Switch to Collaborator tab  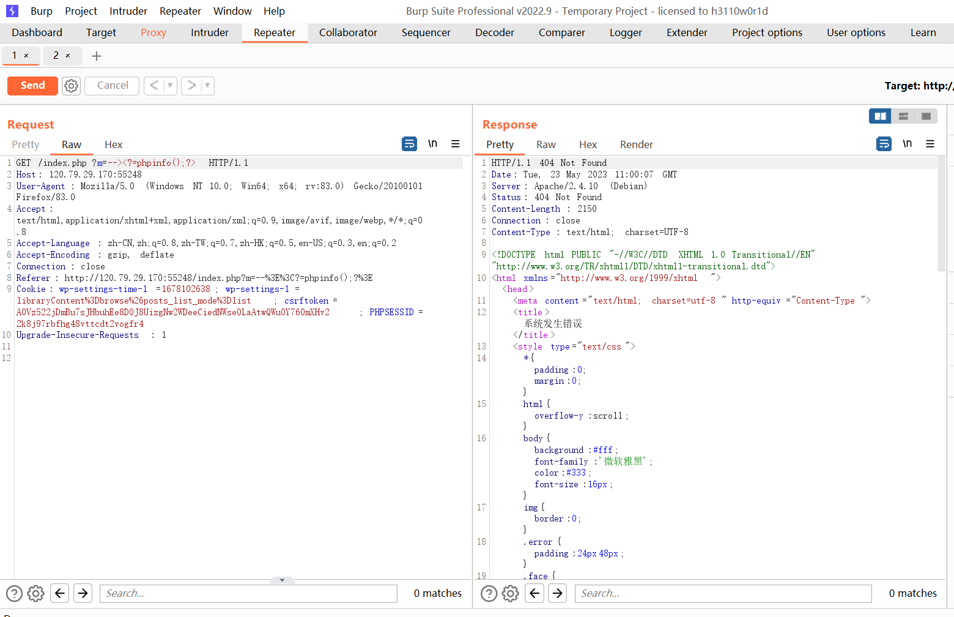(348, 32)
